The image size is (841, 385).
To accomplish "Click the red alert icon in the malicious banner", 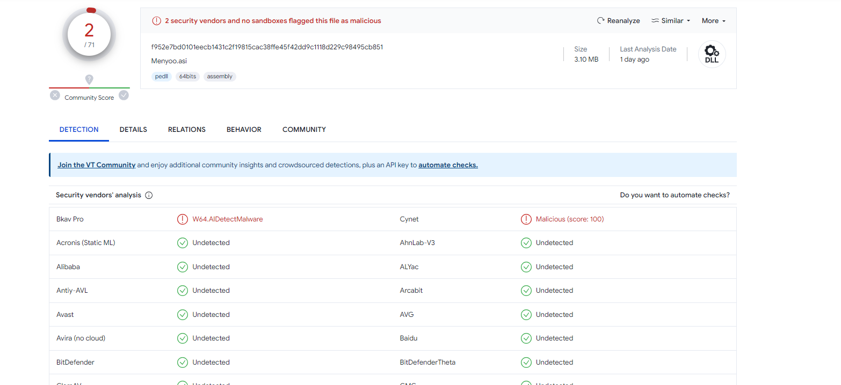I will (156, 21).
